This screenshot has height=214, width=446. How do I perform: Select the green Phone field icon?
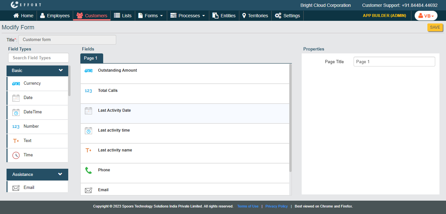coord(88,170)
